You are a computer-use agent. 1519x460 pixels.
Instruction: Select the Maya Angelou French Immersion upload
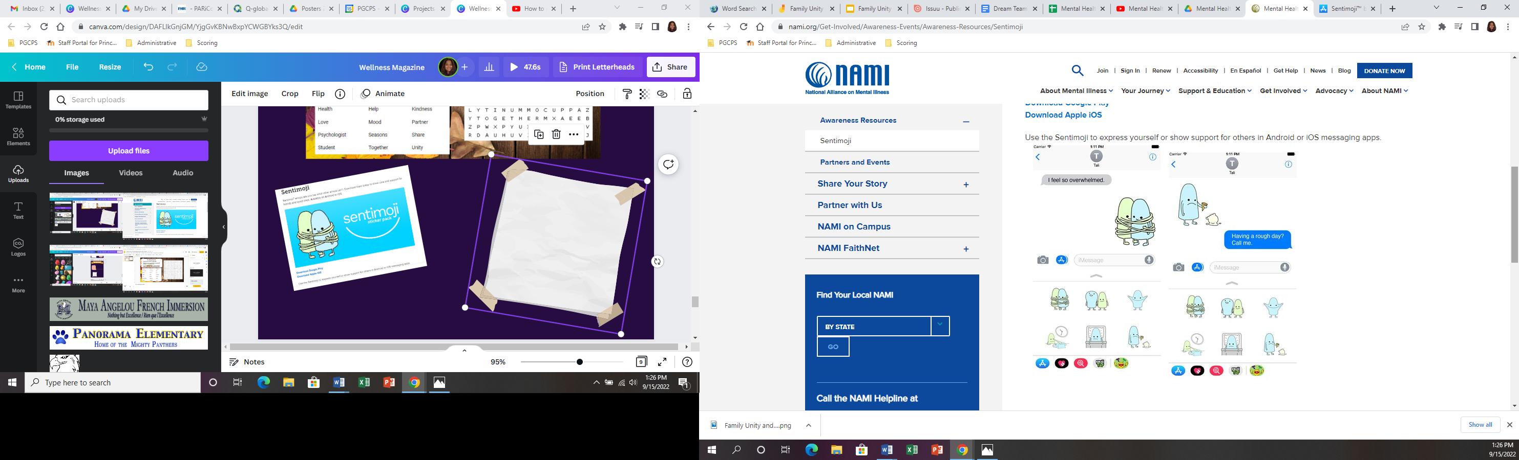(129, 309)
